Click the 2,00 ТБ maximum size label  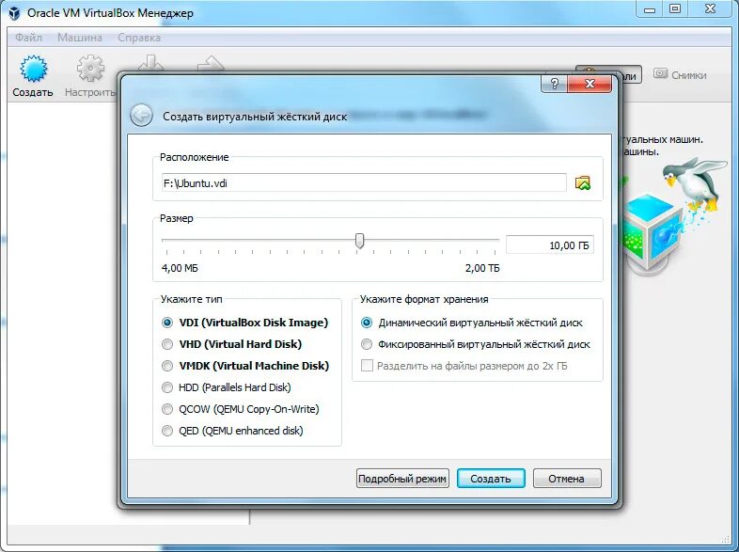click(x=482, y=268)
